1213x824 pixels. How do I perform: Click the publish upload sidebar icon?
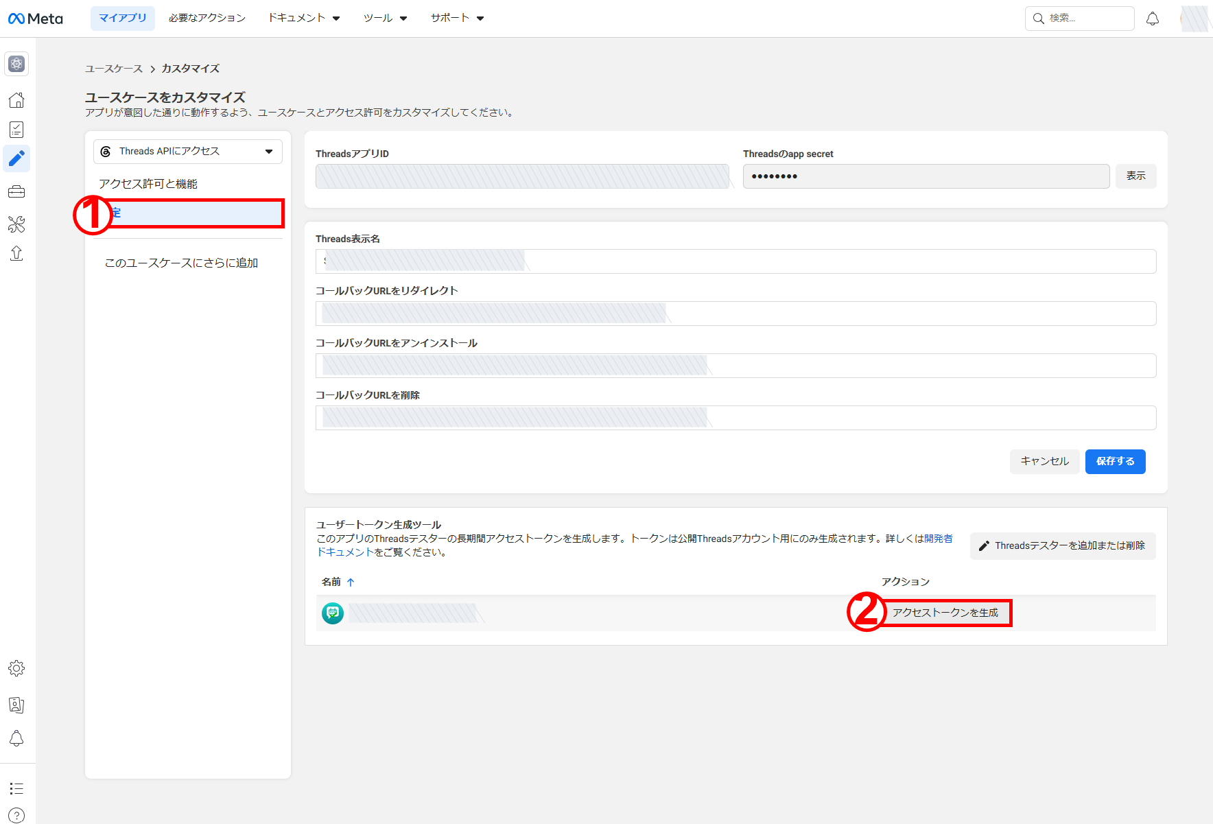click(x=16, y=254)
